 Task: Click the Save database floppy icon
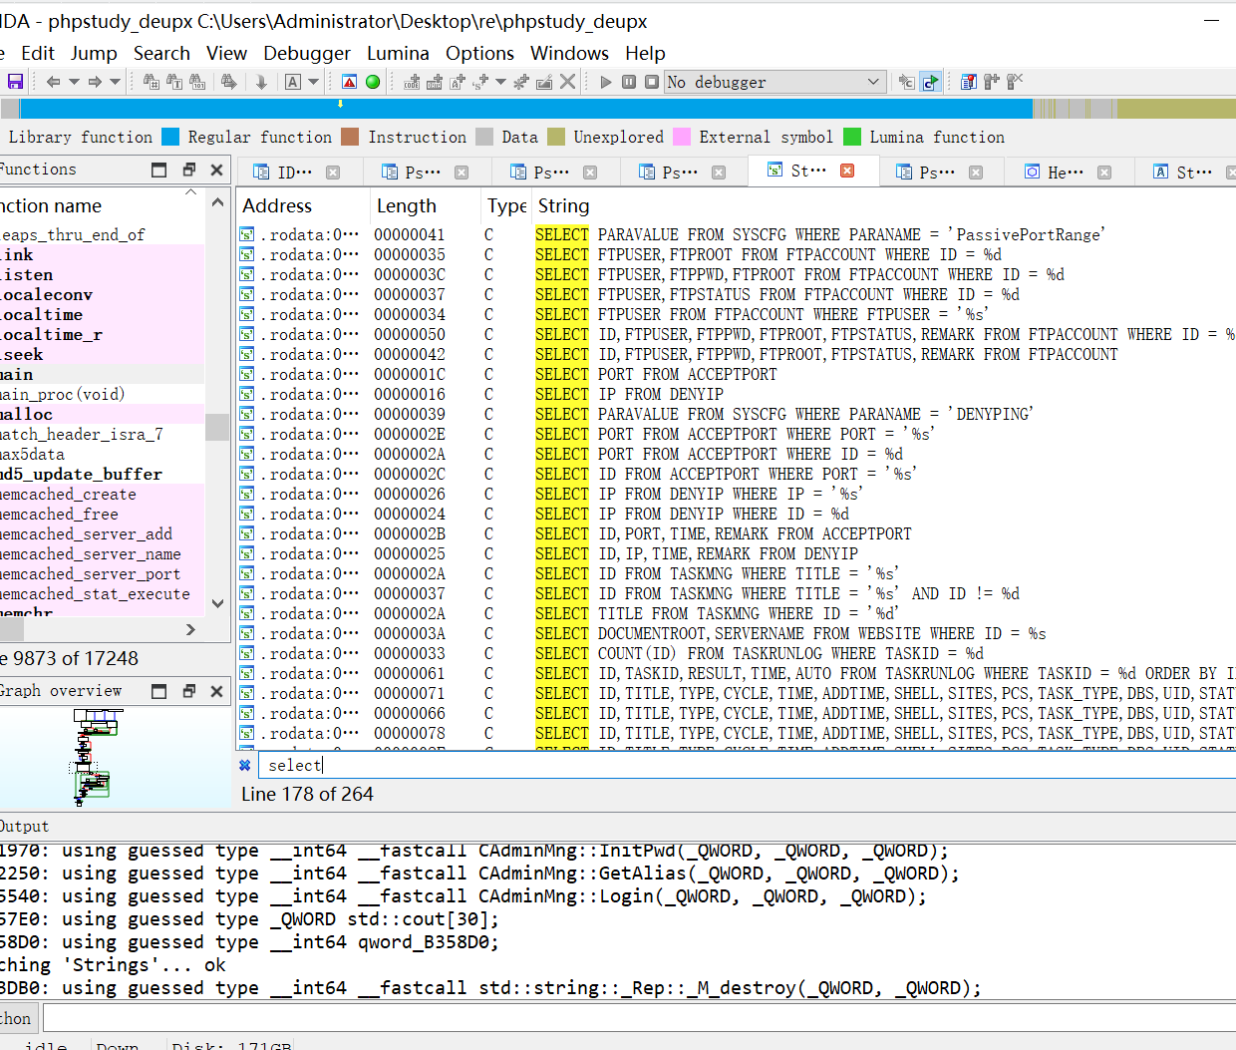15,82
